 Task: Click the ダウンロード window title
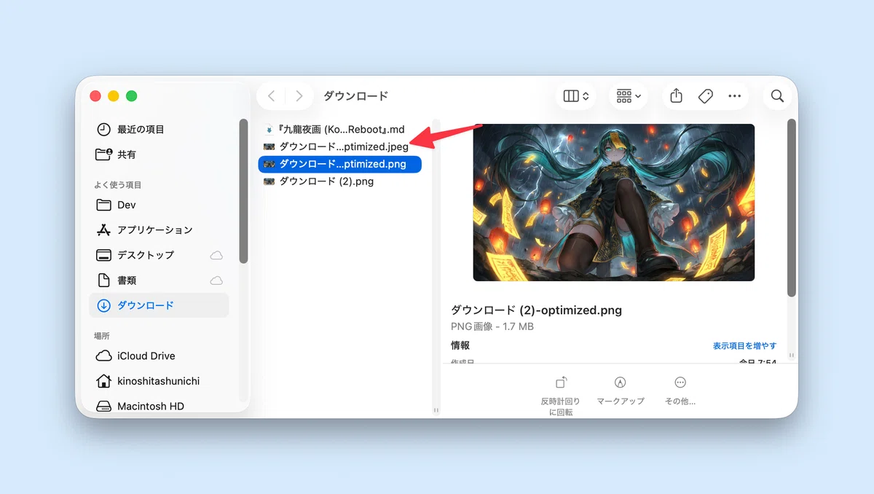[355, 96]
